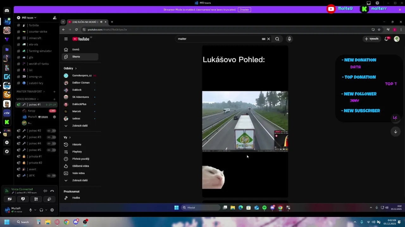Open voice noise suppression settings
The width and height of the screenshot is (405, 227).
pyautogui.click(x=45, y=191)
